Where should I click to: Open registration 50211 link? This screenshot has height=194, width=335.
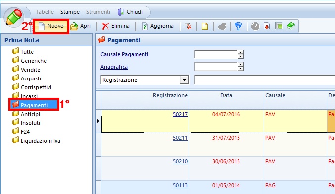click(180, 138)
